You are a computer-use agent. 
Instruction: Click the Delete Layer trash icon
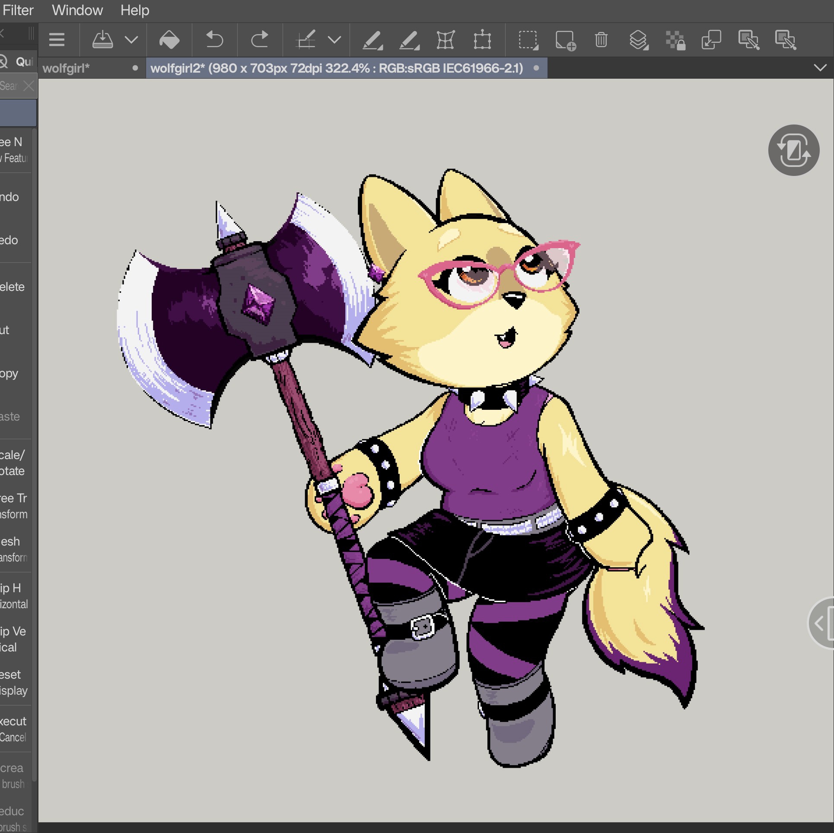[x=601, y=40]
